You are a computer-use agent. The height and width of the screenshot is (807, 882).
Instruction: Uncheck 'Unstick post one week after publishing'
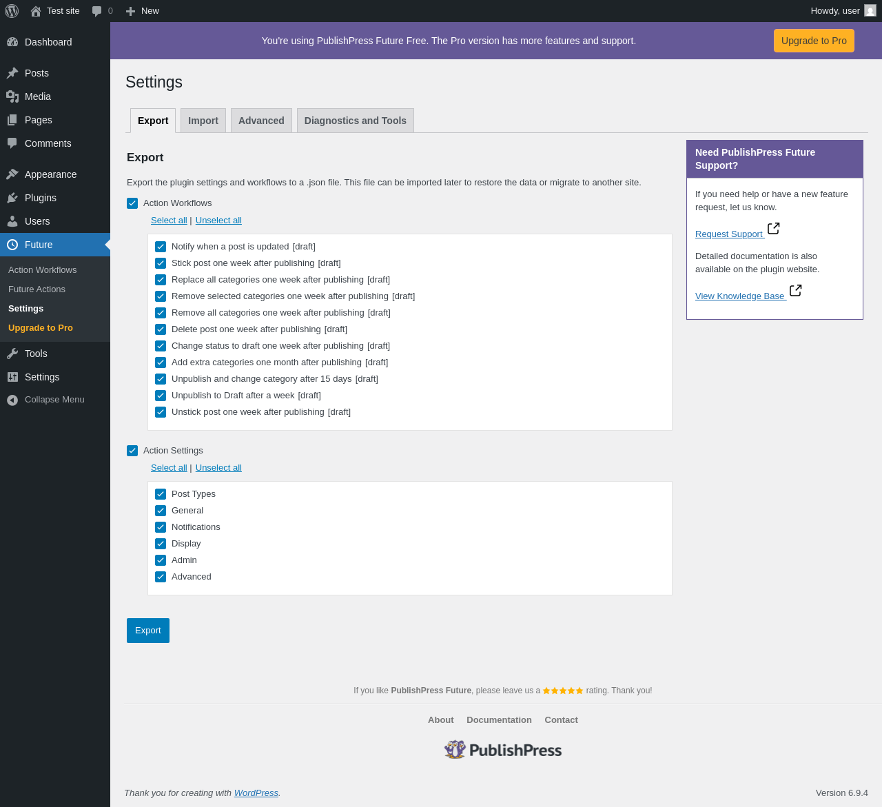[x=161, y=412]
